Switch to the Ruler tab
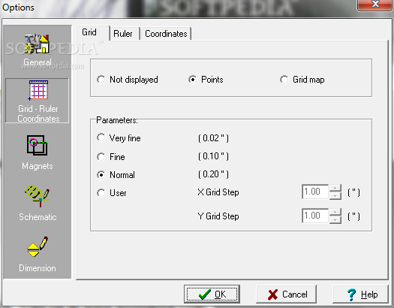 point(125,34)
